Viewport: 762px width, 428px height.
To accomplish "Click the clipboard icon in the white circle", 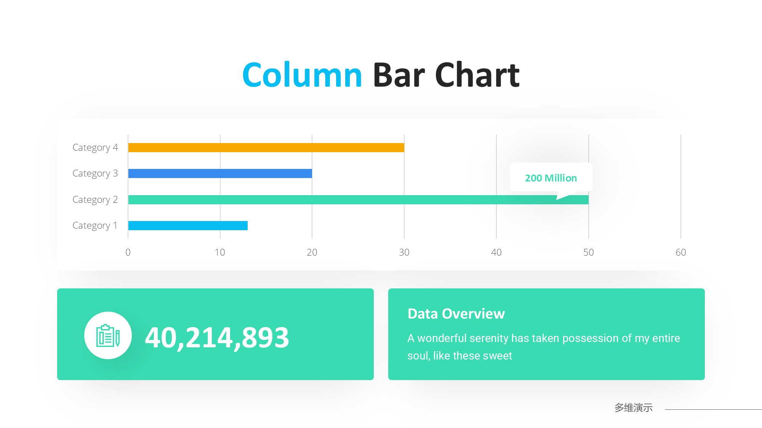I will click(108, 336).
